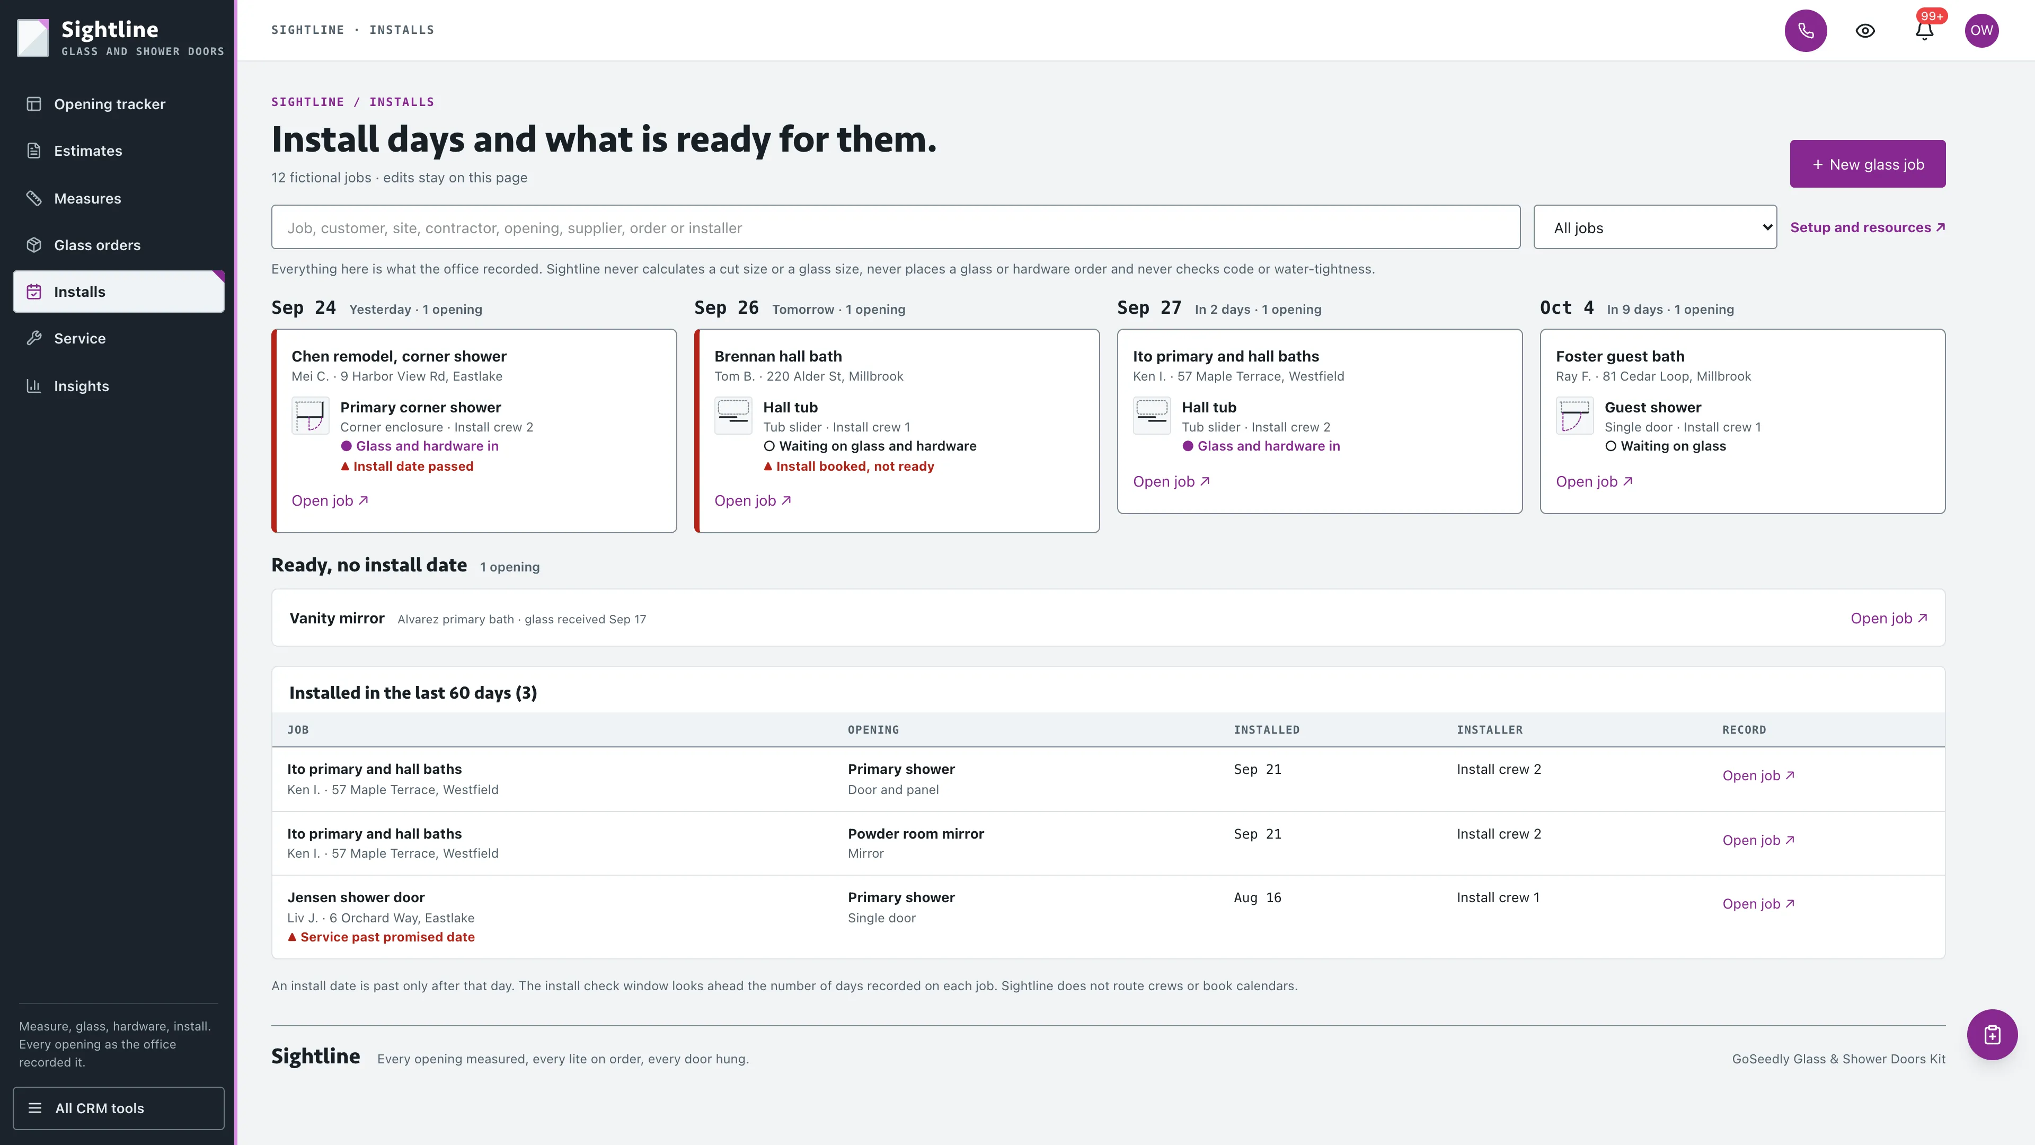The height and width of the screenshot is (1145, 2035).
Task: Click the New glass job button
Action: [1868, 164]
